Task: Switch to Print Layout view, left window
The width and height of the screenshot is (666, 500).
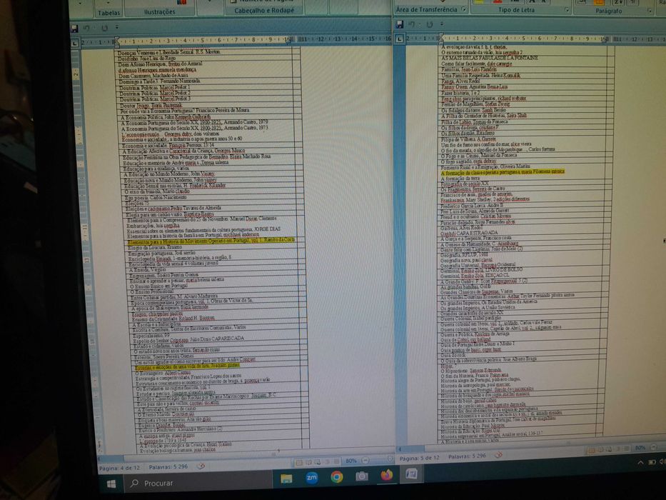Action: pos(299,462)
